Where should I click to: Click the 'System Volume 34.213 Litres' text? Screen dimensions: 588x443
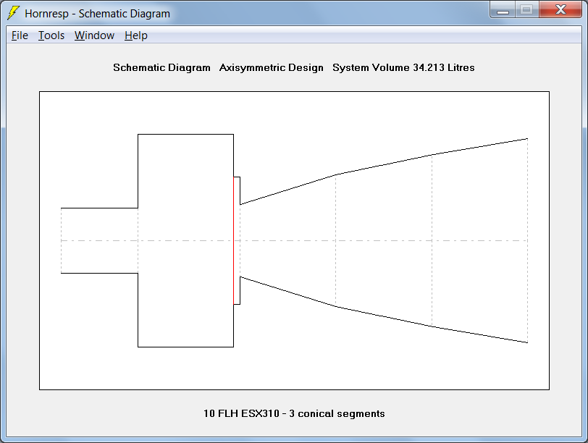coord(403,67)
